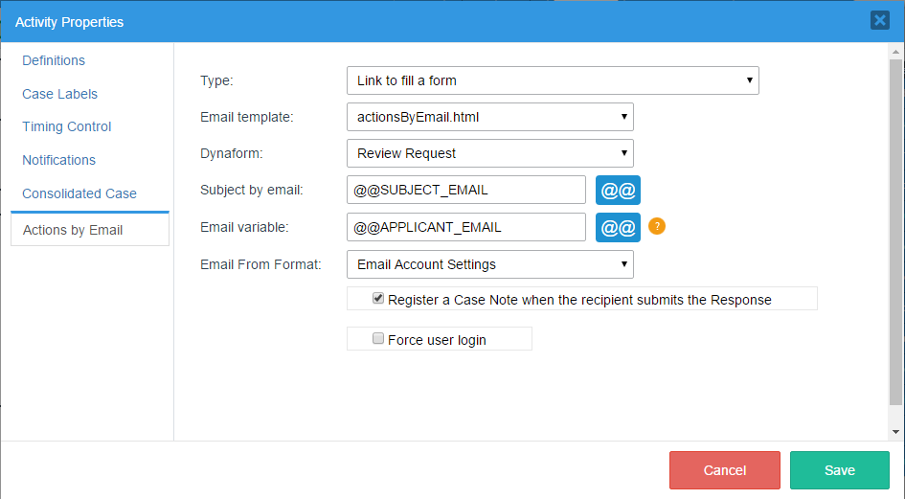Image resolution: width=905 pixels, height=499 pixels.
Task: Open the Dynaform dropdown
Action: pyautogui.click(x=489, y=153)
